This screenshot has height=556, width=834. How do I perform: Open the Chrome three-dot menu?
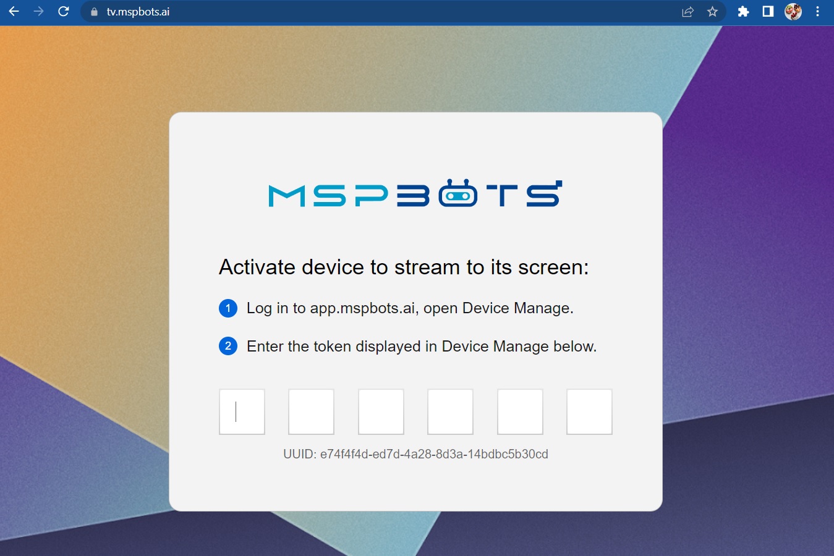coord(818,11)
